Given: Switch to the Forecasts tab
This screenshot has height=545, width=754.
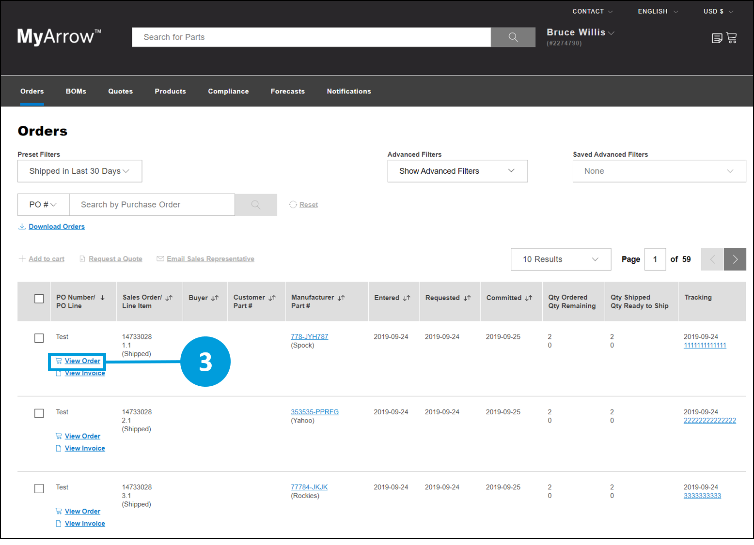Looking at the screenshot, I should point(287,91).
